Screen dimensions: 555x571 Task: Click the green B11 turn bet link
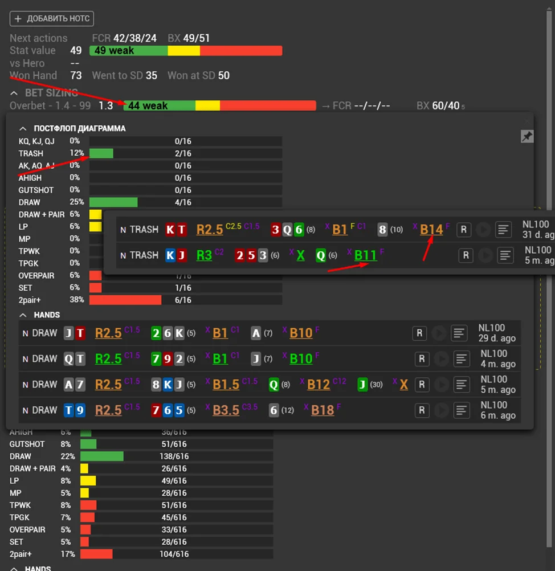tap(365, 255)
